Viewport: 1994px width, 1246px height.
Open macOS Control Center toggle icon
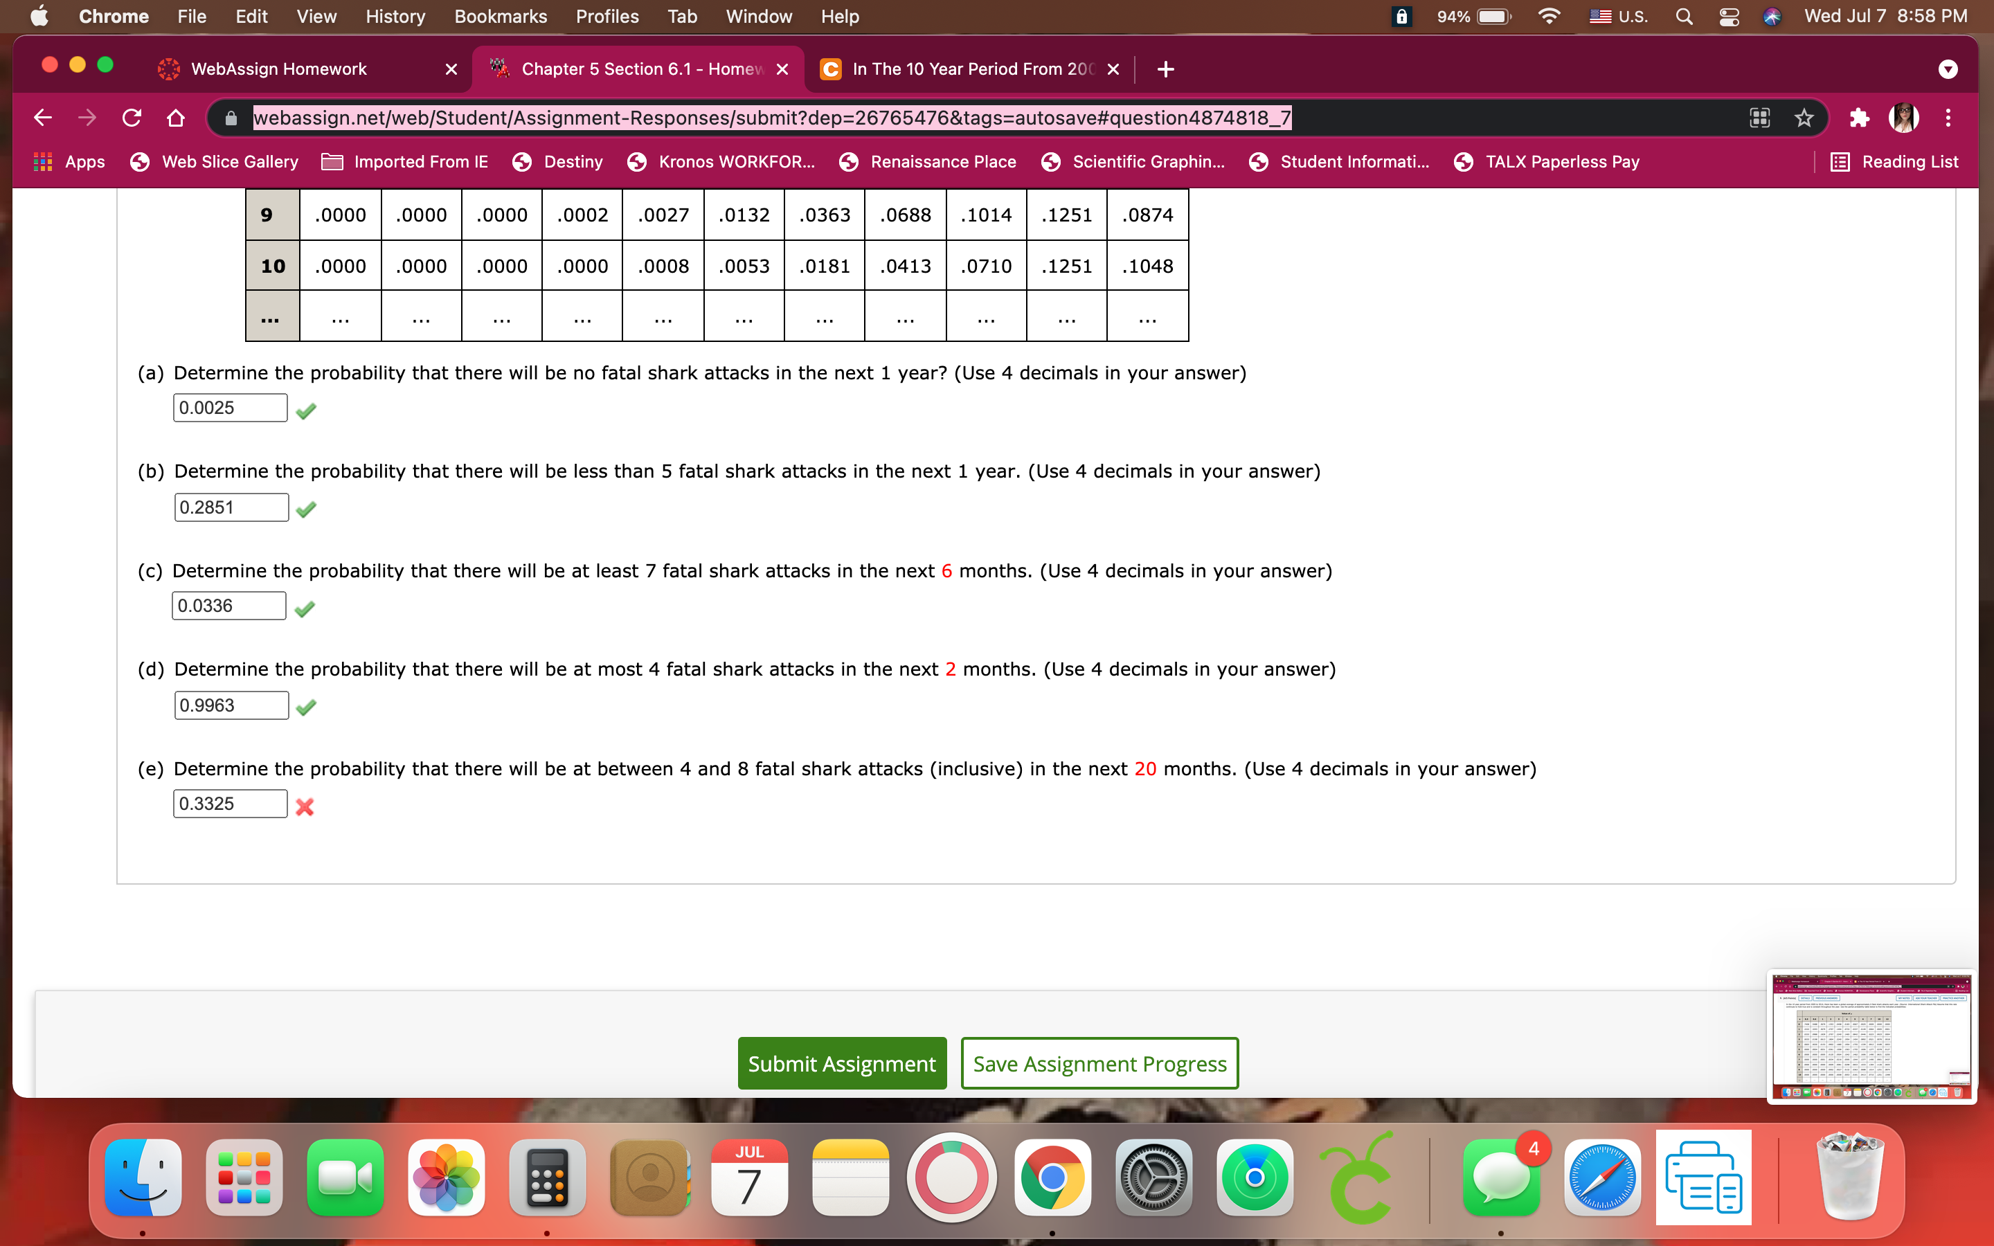point(1729,17)
